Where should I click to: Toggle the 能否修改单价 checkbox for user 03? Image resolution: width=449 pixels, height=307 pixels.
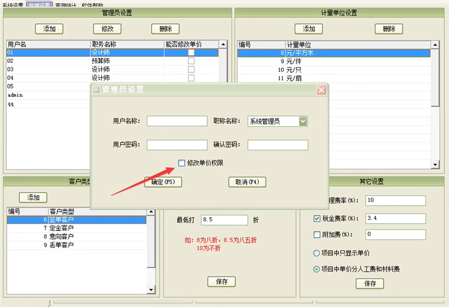(x=191, y=69)
